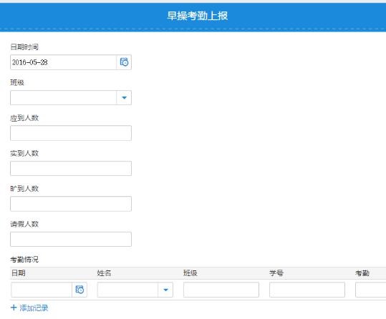Click the 考勤 column header
This screenshot has width=386, height=319.
tap(362, 273)
